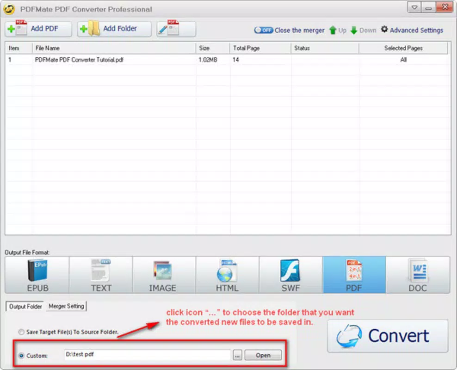Click the Add Folder button

pyautogui.click(x=114, y=29)
